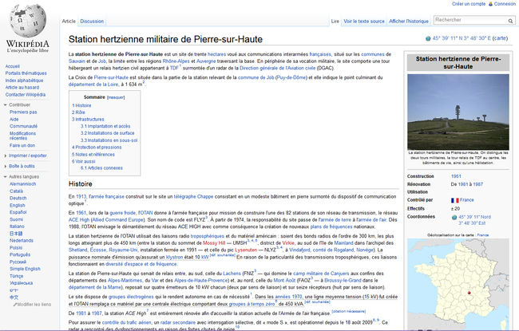Expand the Imprimer / exporter section
Screen dimensions: 519x331
tap(6, 156)
